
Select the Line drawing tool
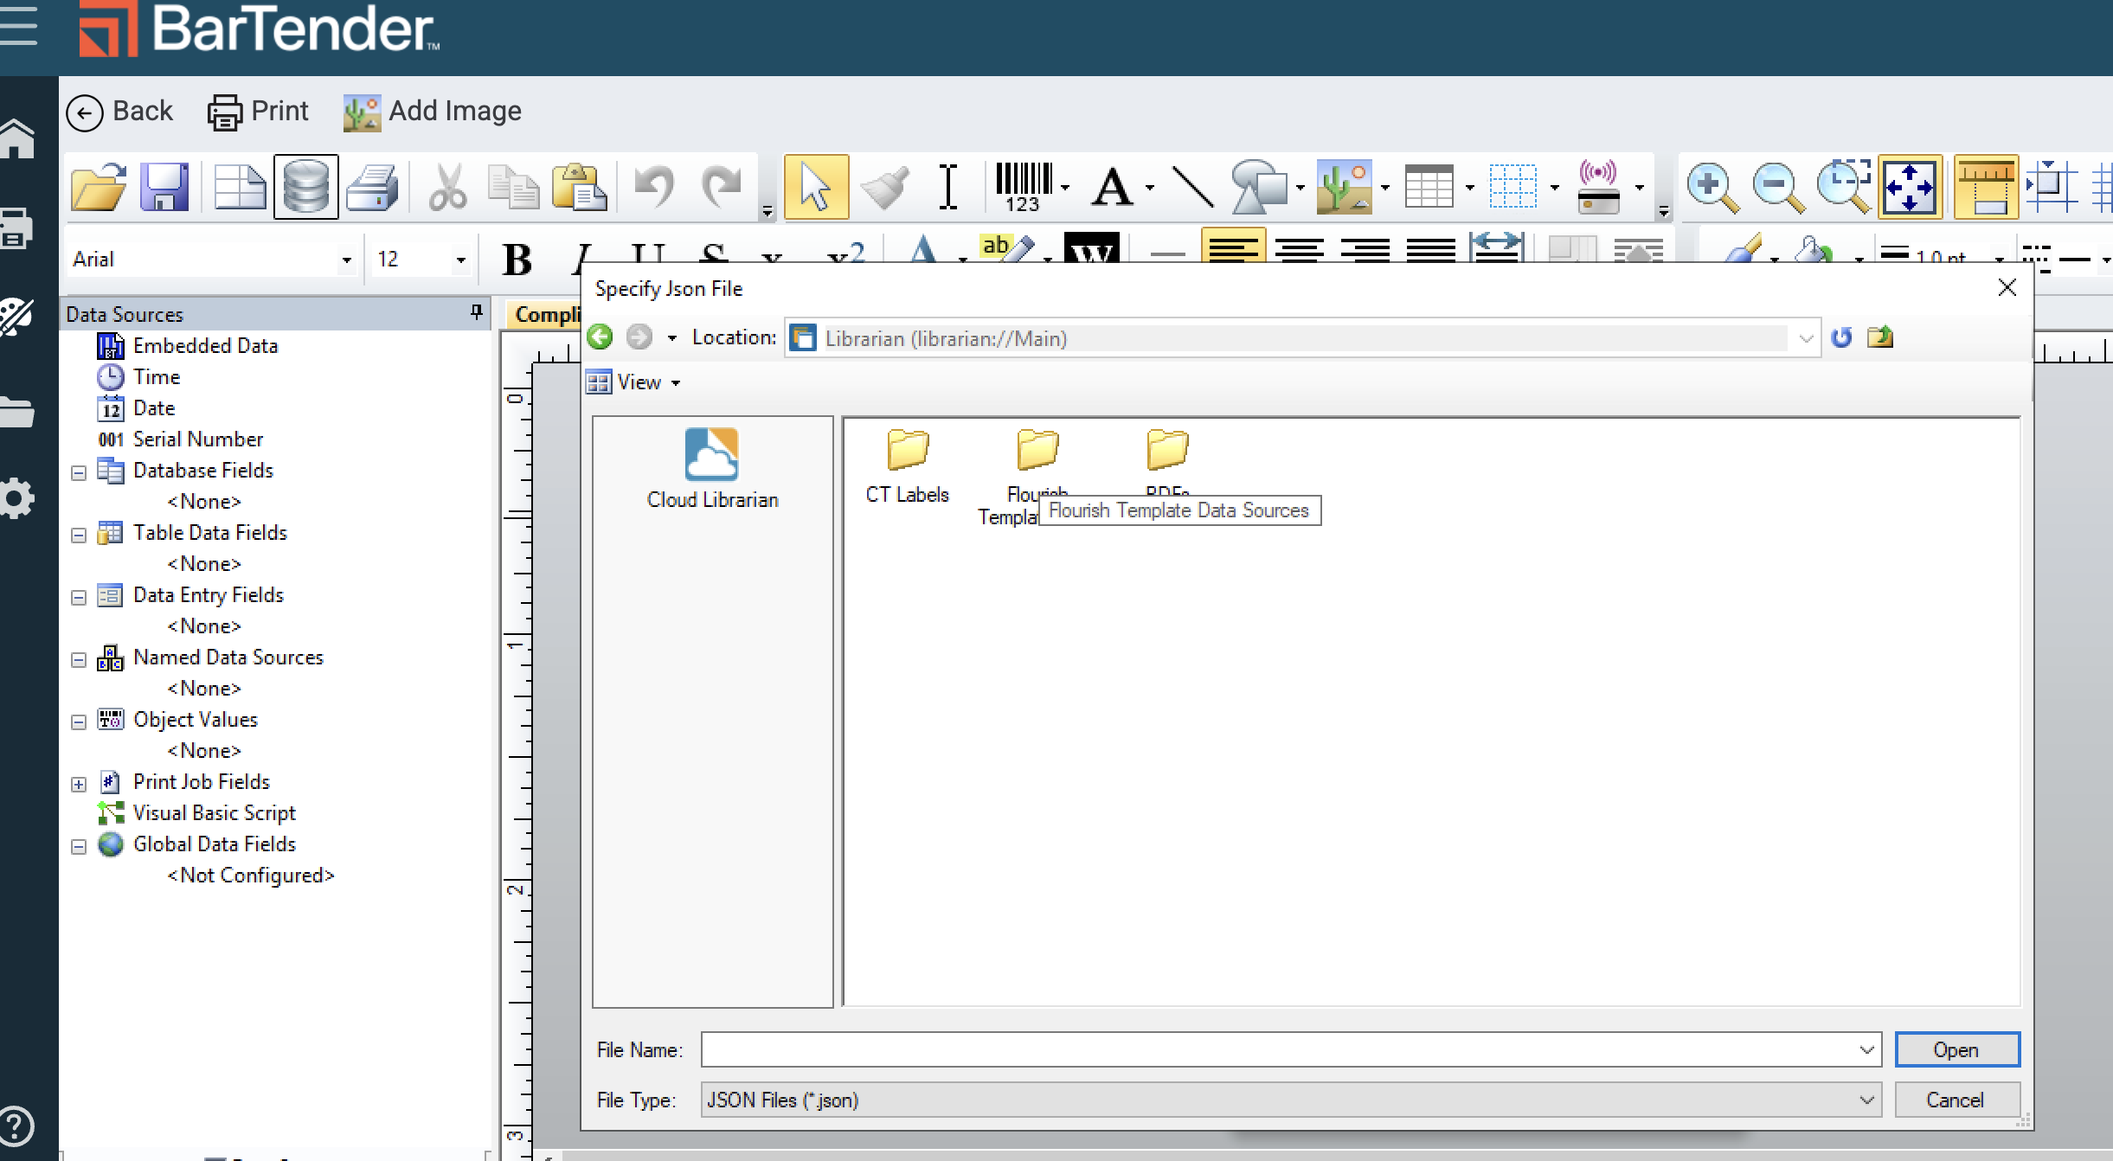[1192, 187]
